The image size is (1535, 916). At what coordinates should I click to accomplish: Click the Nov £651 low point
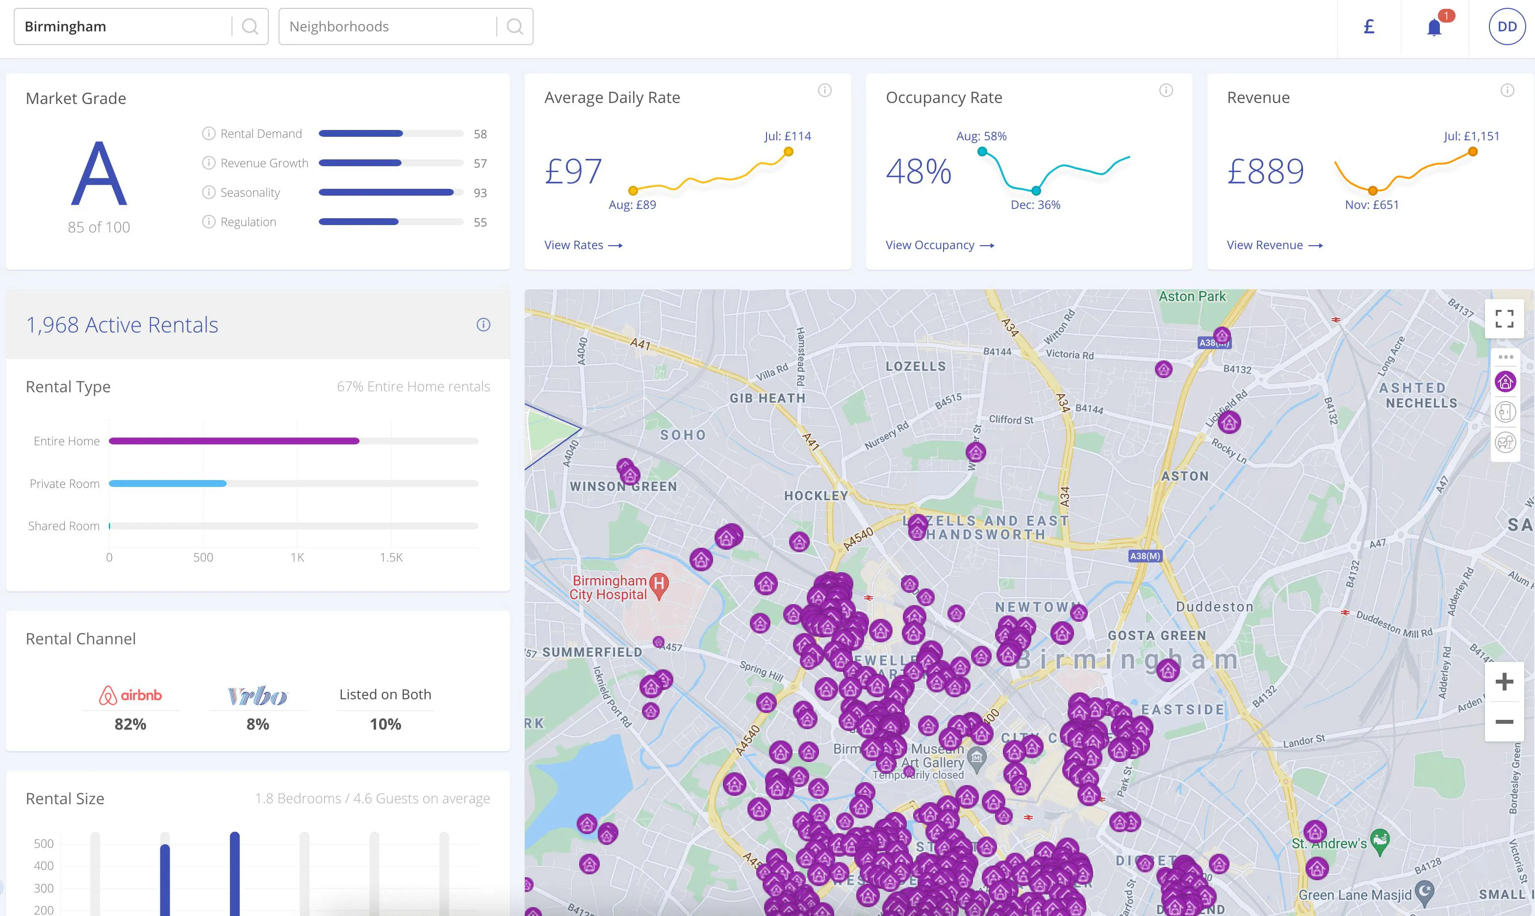pos(1373,191)
